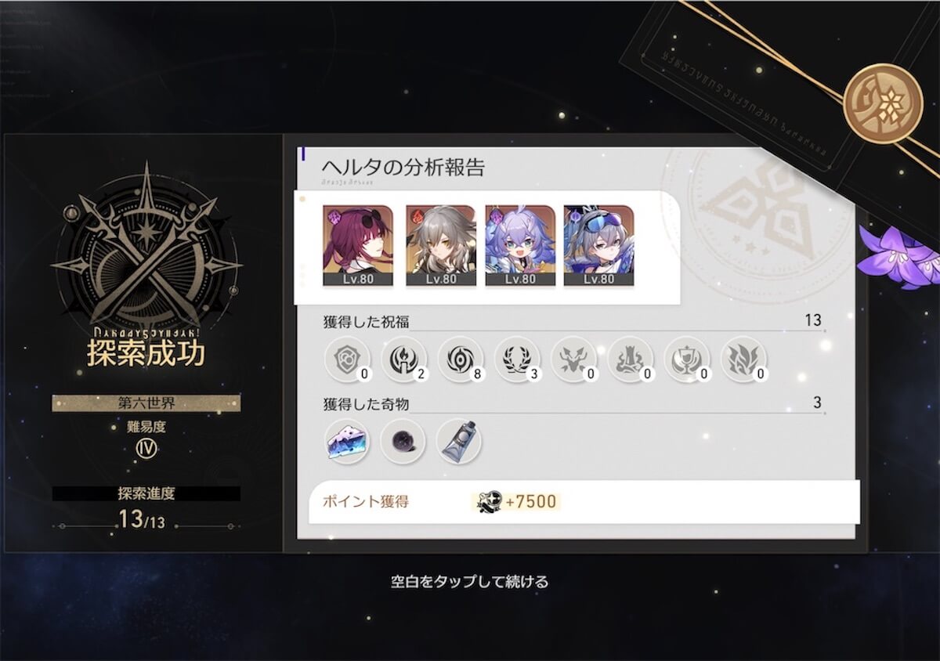Select Bailu's character portrait
This screenshot has height=661, width=940.
tap(520, 246)
